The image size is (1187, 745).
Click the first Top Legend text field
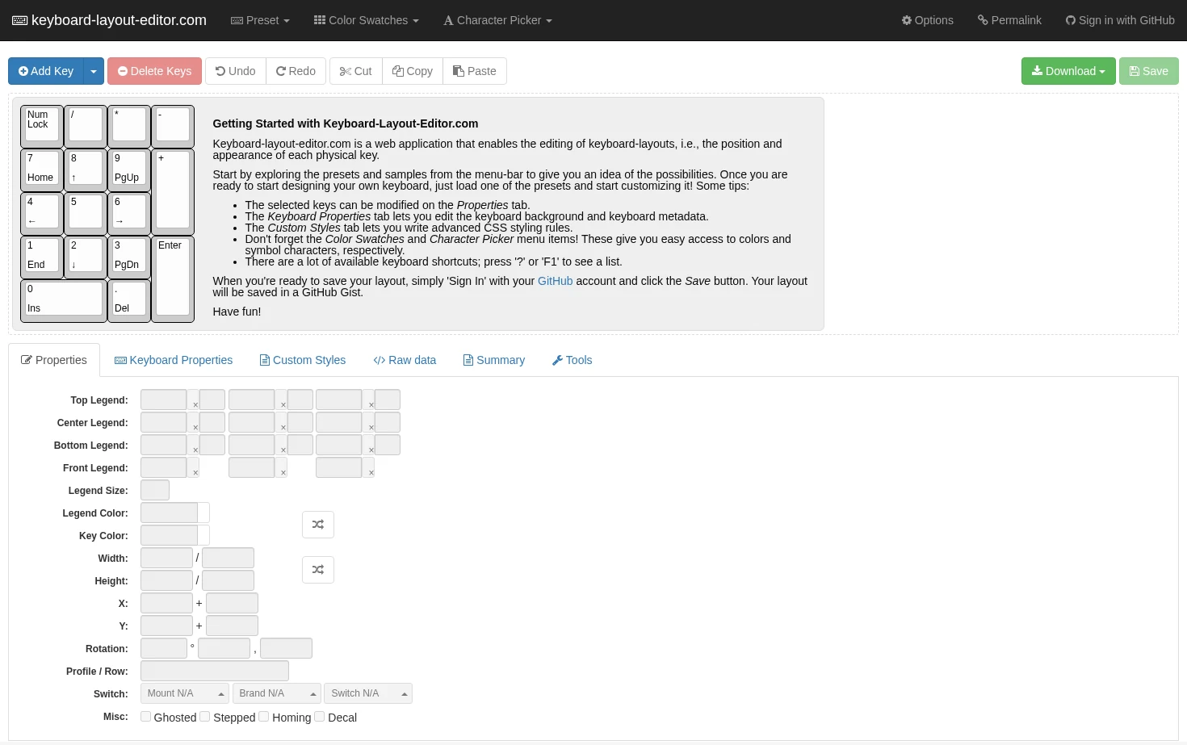[x=164, y=400]
